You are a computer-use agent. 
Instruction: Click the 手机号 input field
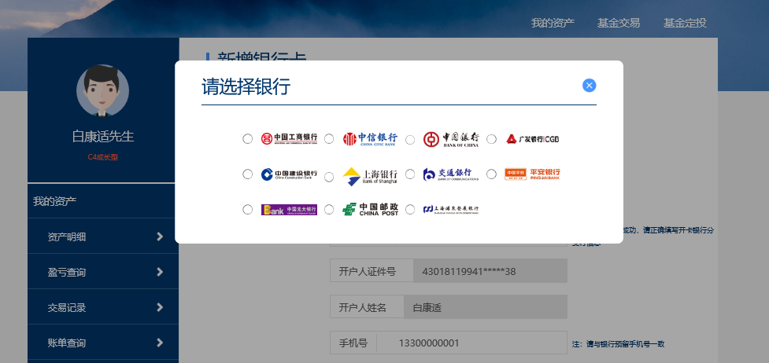pyautogui.click(x=449, y=343)
